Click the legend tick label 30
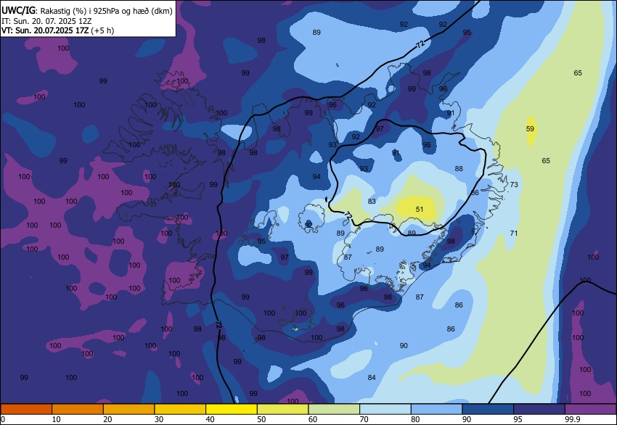 pos(158,419)
